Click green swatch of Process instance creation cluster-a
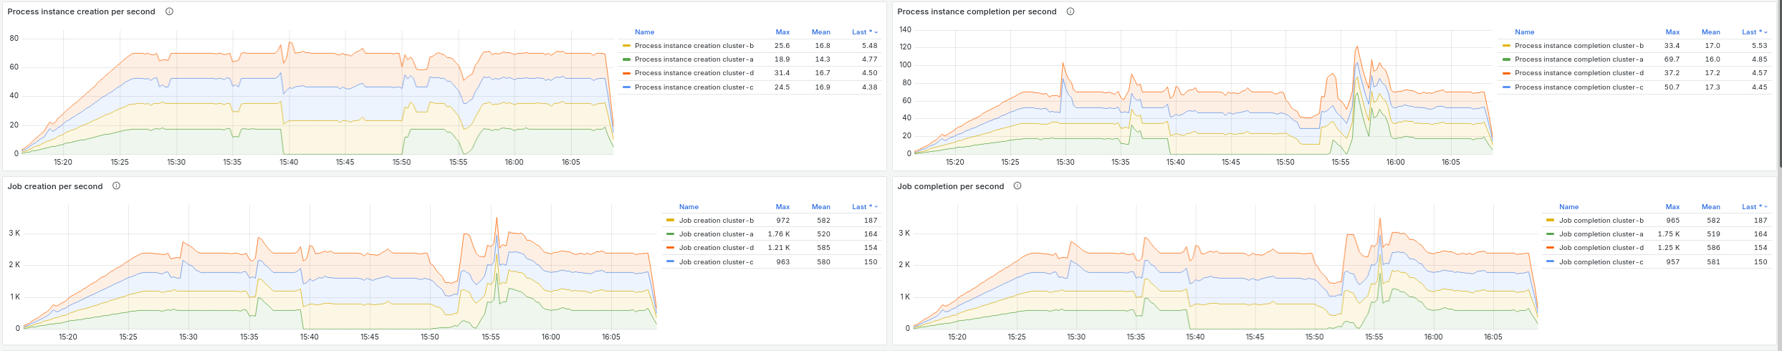The image size is (1782, 351). point(627,59)
